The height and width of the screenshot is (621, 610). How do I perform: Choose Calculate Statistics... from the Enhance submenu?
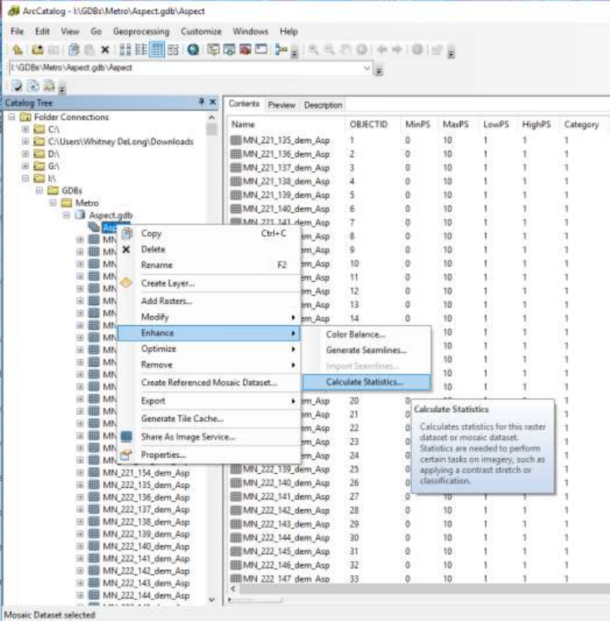(x=367, y=383)
